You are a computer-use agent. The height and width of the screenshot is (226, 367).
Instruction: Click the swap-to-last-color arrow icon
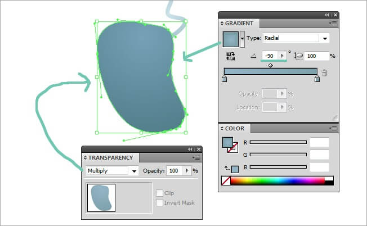click(x=227, y=168)
